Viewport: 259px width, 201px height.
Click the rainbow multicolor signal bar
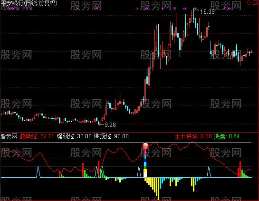145,163
